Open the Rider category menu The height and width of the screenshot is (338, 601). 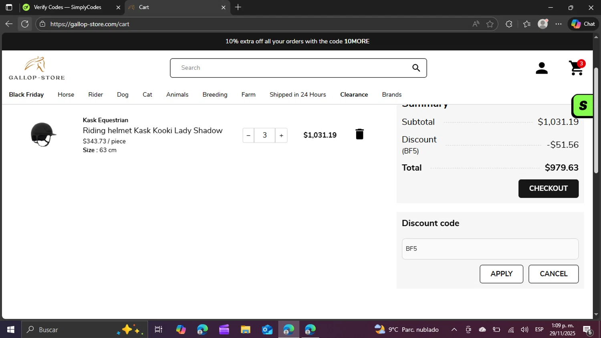click(x=95, y=95)
